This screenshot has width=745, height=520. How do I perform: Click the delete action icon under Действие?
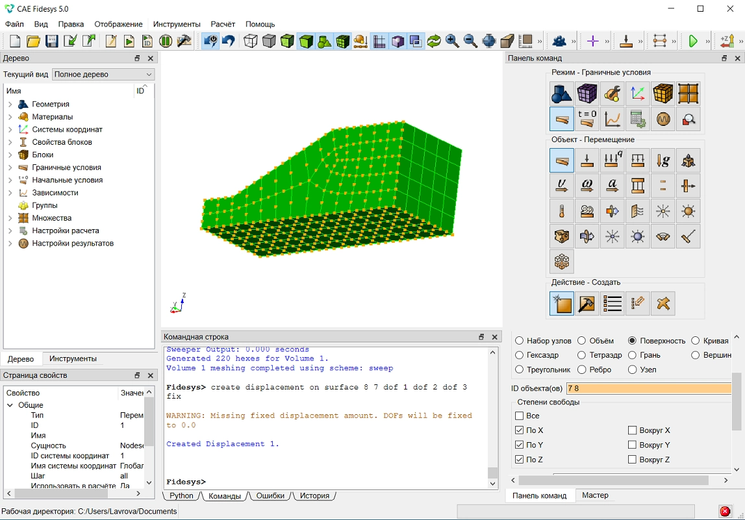tap(663, 303)
